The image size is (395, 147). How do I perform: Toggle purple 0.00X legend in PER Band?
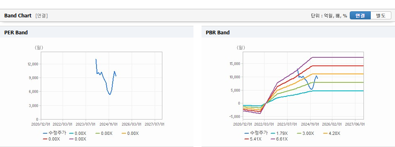click(x=78, y=139)
